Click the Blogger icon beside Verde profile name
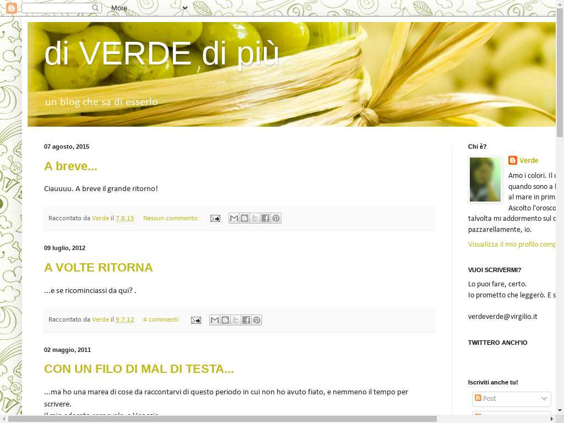Image resolution: width=564 pixels, height=423 pixels. (513, 160)
